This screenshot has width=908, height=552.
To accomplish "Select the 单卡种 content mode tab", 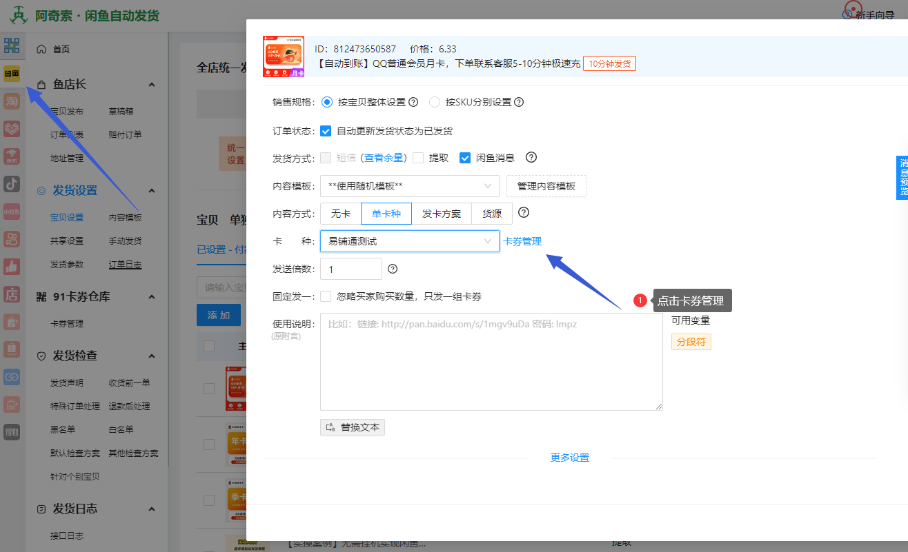I will click(x=386, y=214).
